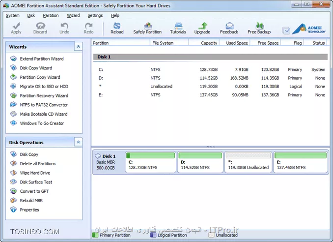The height and width of the screenshot is (242, 333).
Task: Click the Migrate OS to SSD icon
Action: (x=13, y=86)
